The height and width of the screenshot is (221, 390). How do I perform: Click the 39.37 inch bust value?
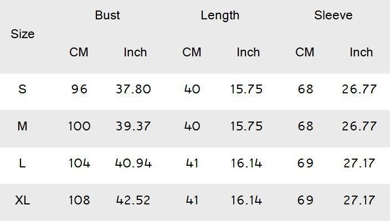[134, 126]
